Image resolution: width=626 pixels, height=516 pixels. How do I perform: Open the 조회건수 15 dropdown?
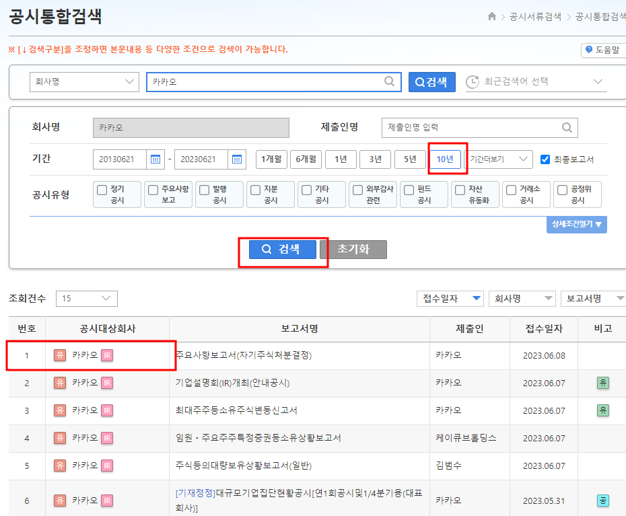87,299
